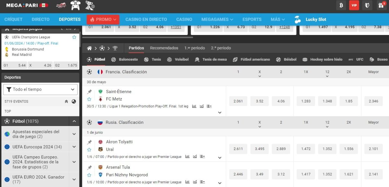Screen dimensions: 389x187
Task: Expand more markets for Arsenal Tula match
Action: click(x=220, y=183)
